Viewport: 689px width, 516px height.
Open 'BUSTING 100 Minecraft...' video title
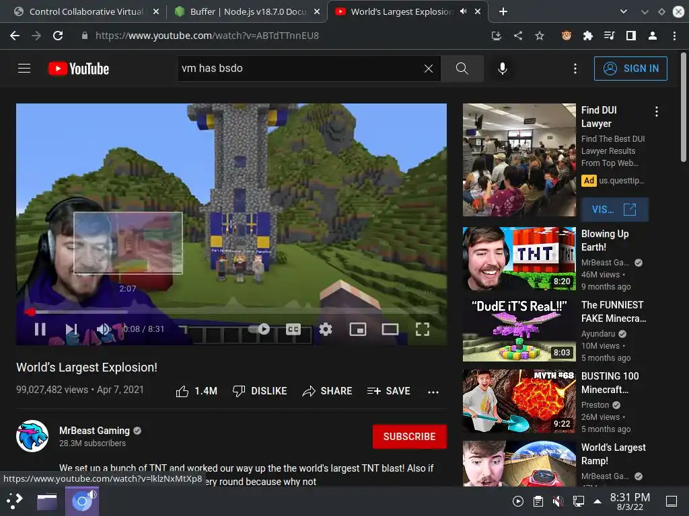pyautogui.click(x=610, y=382)
